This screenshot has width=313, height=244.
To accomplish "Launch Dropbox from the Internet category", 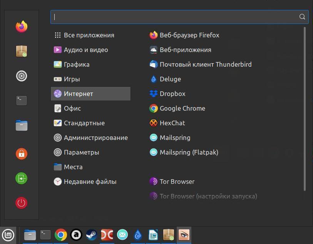I will tap(172, 94).
